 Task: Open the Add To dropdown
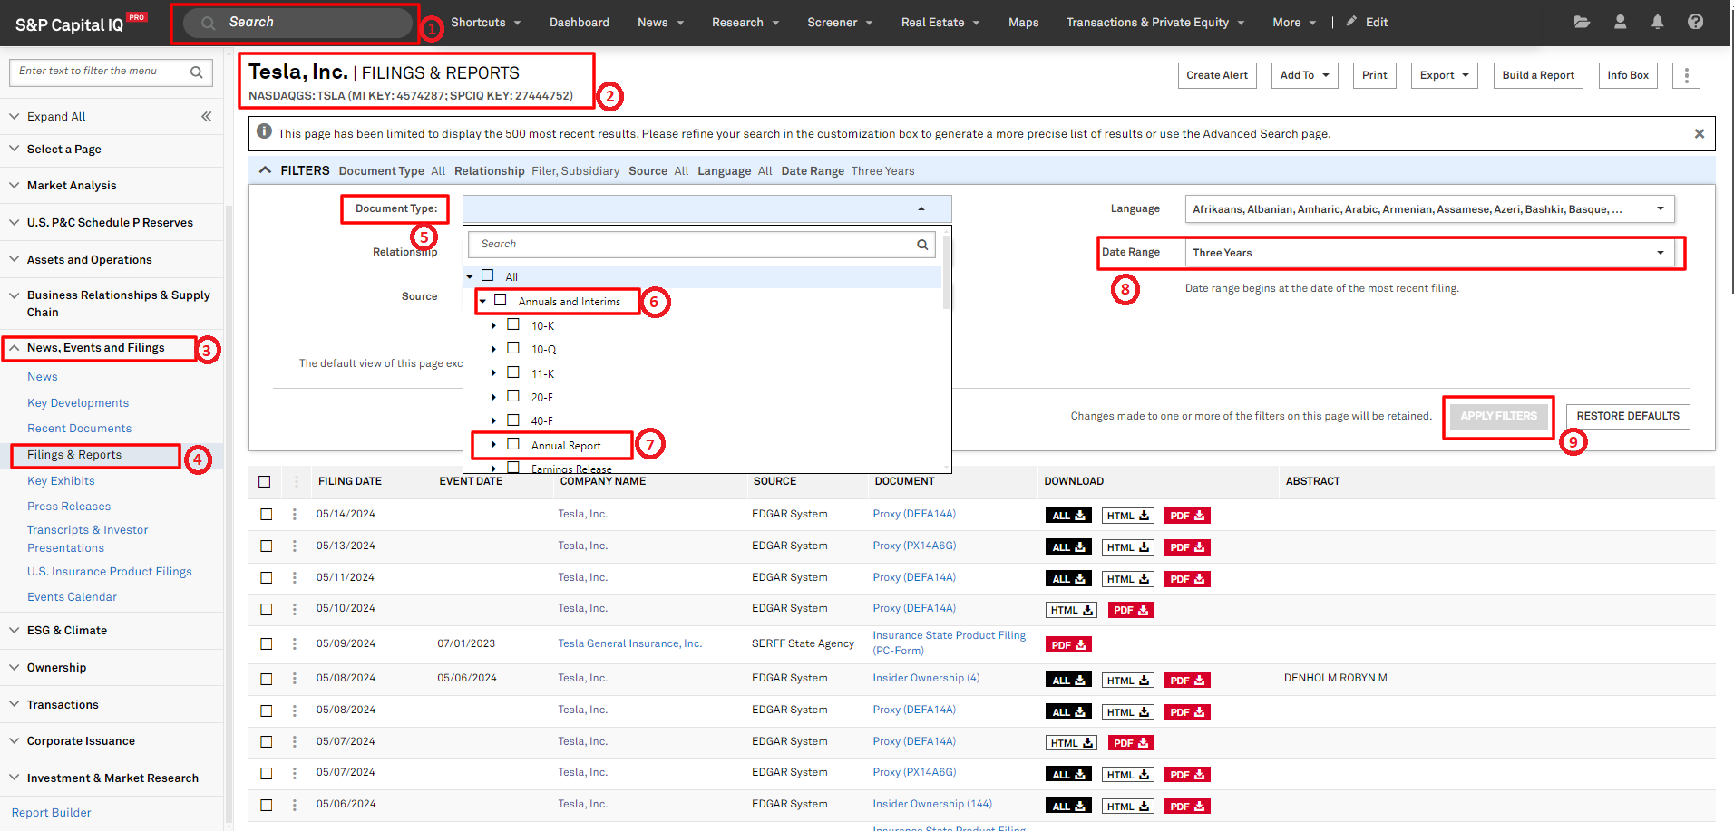(x=1305, y=76)
